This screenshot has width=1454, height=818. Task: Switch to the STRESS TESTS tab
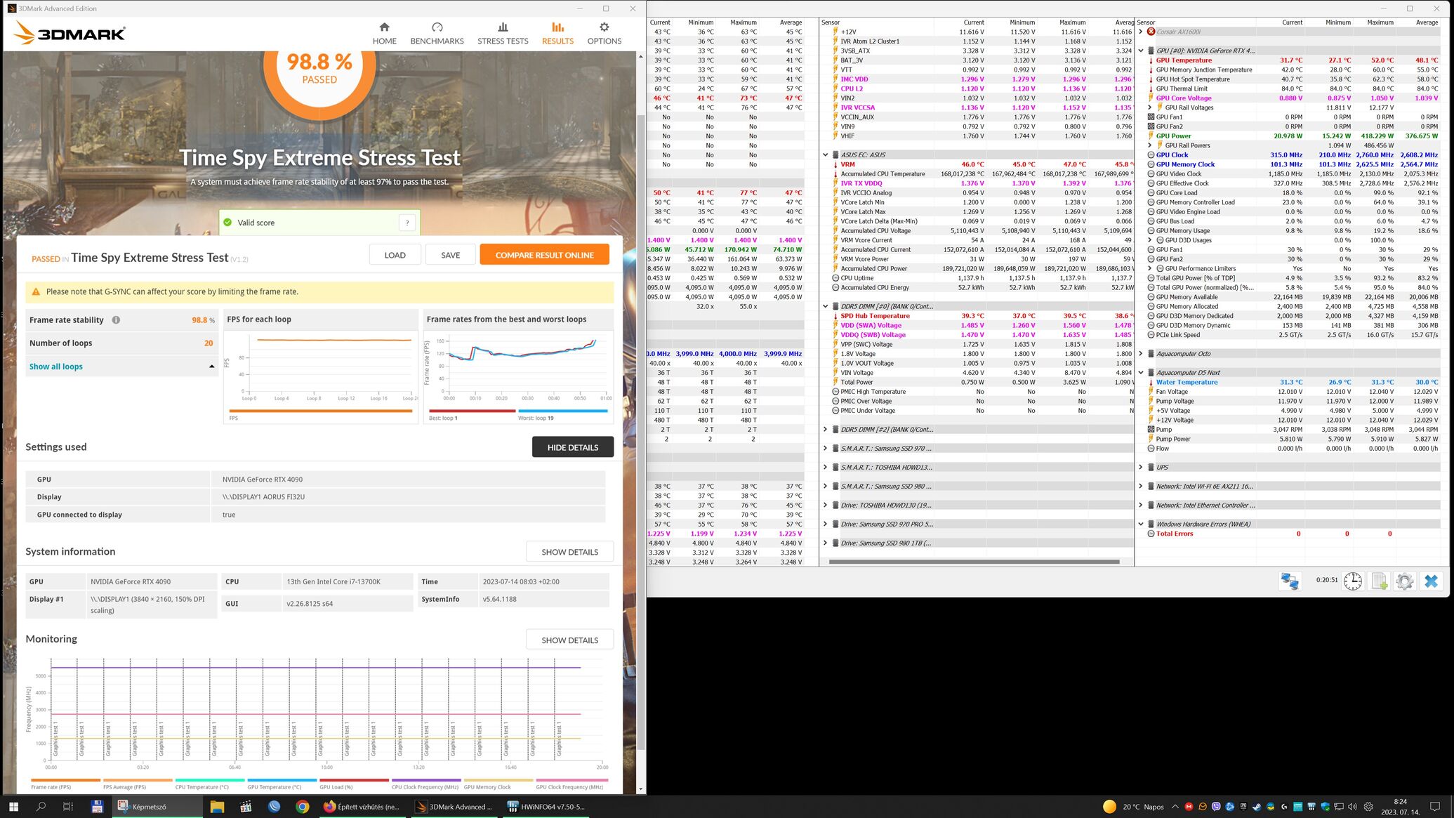(x=503, y=33)
